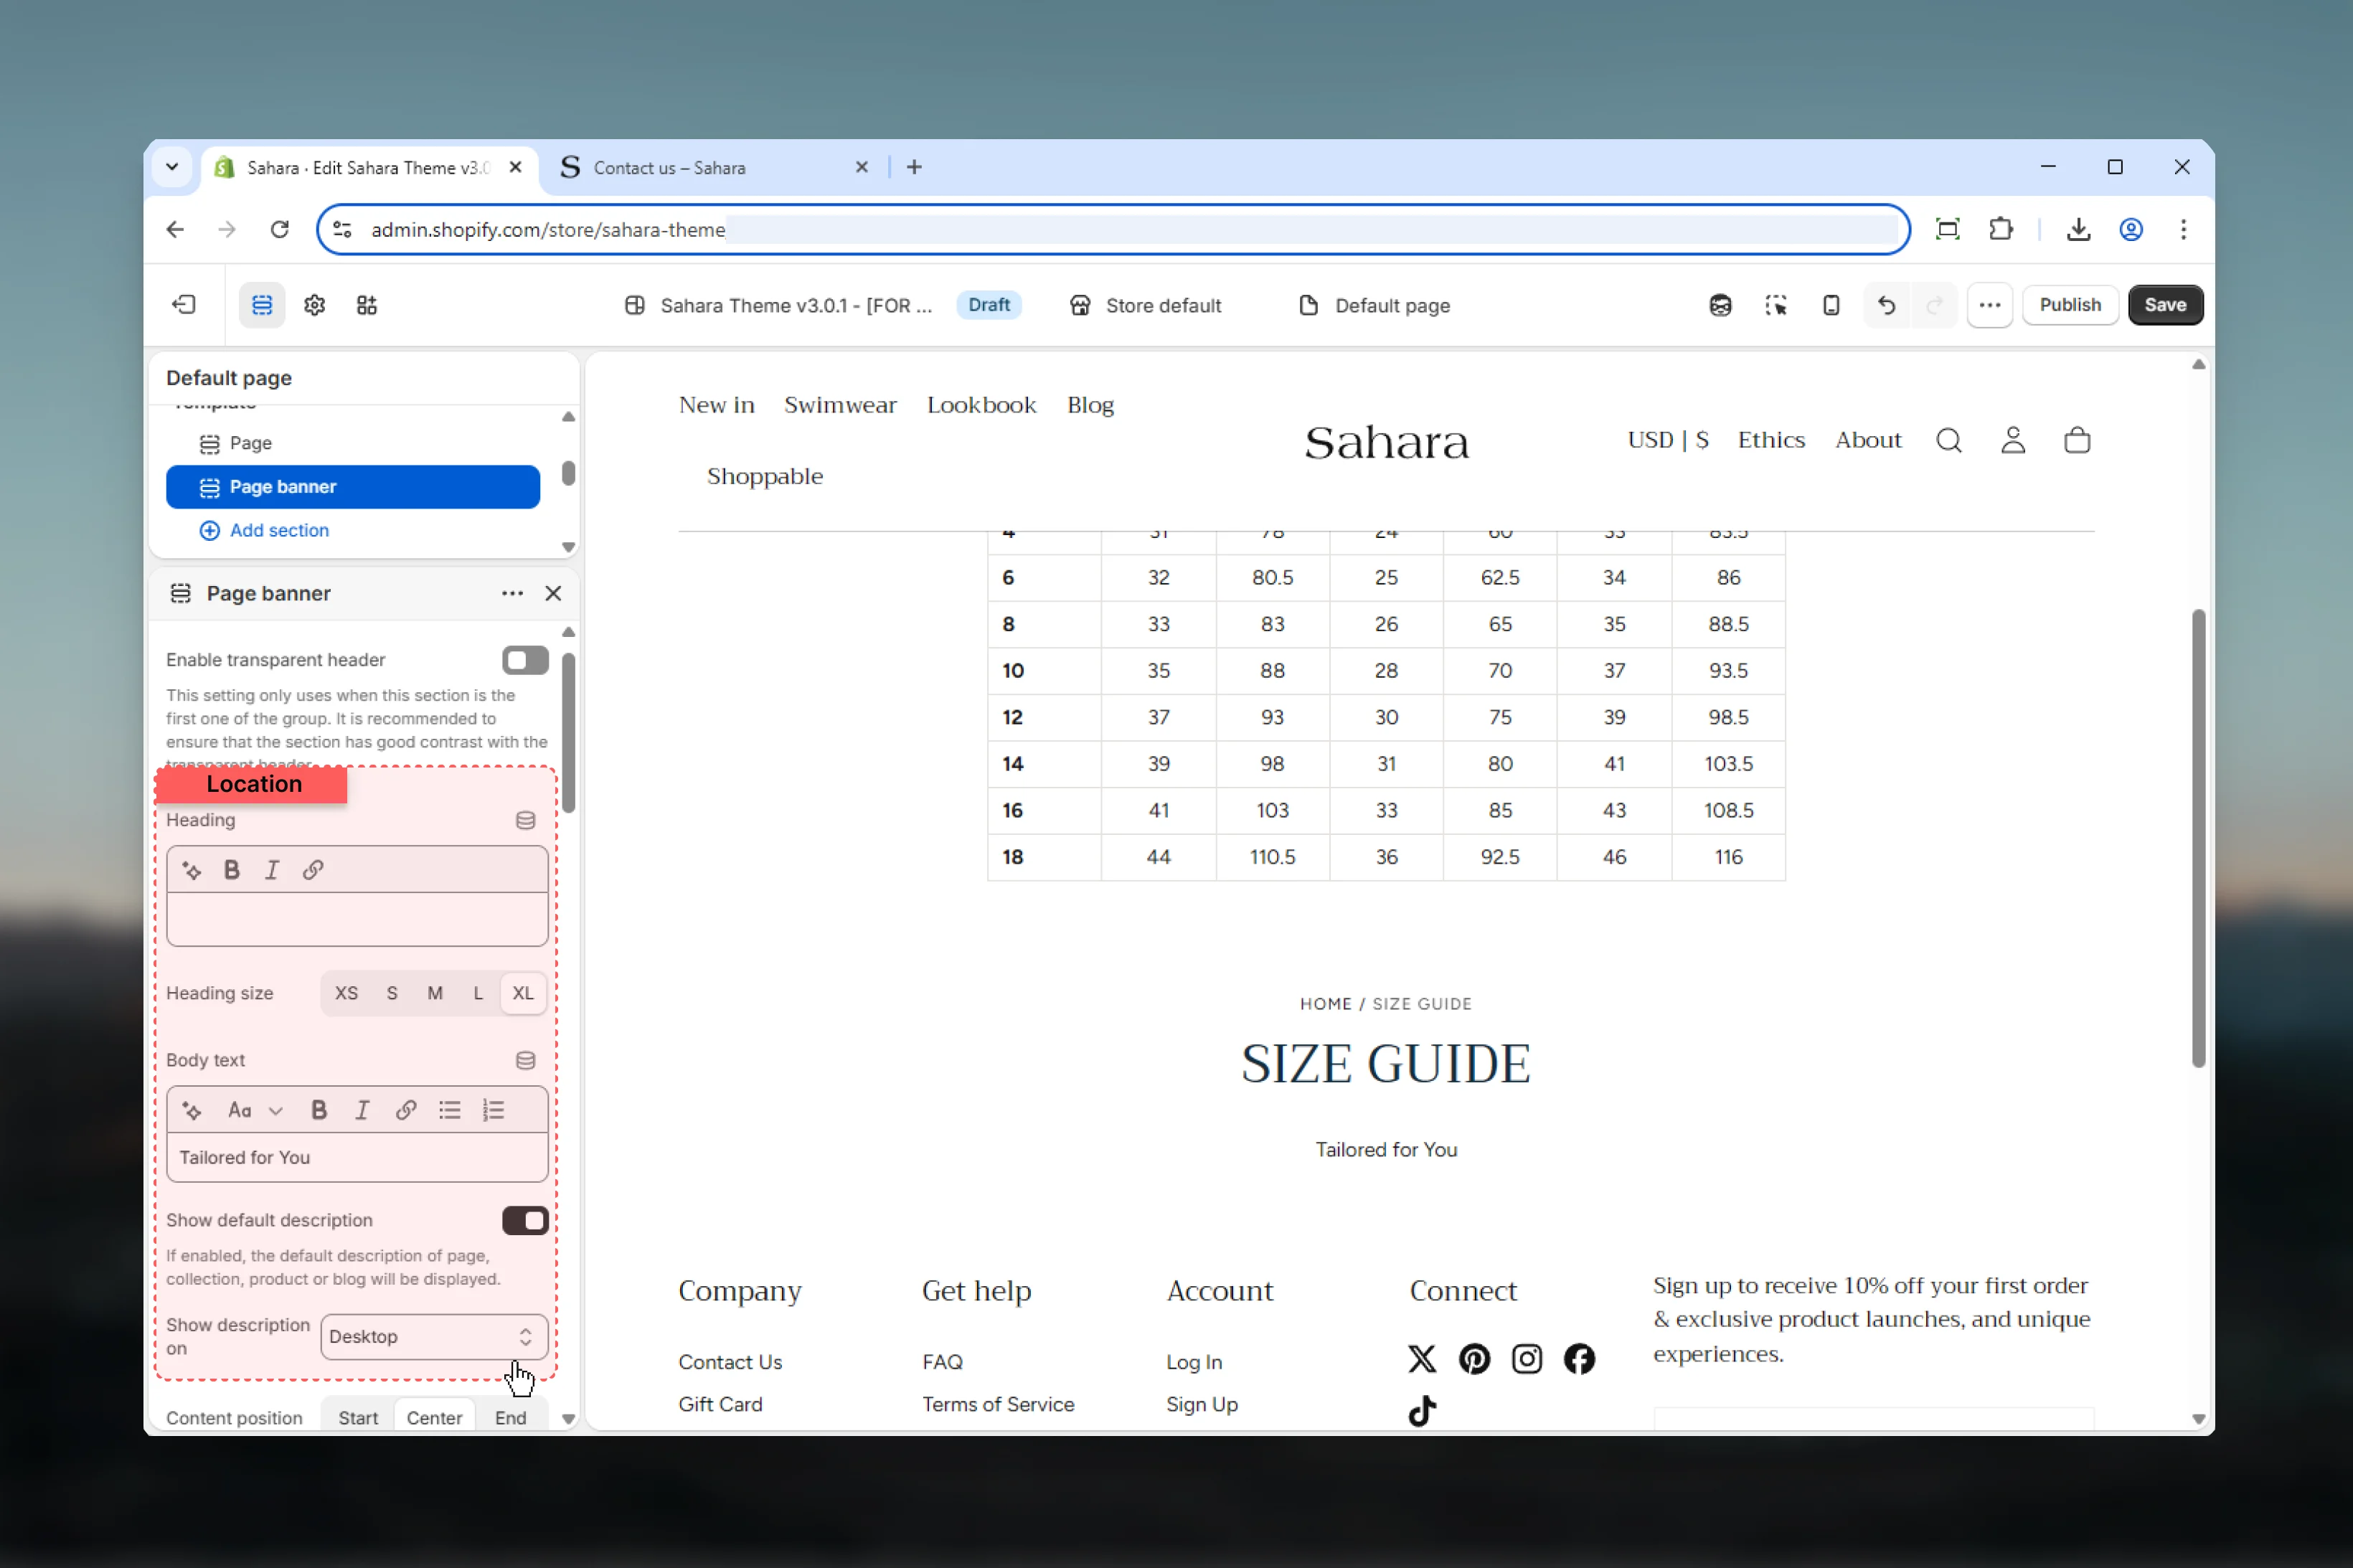2353x1568 pixels.
Task: Click in the Heading text field
Action: [357, 918]
